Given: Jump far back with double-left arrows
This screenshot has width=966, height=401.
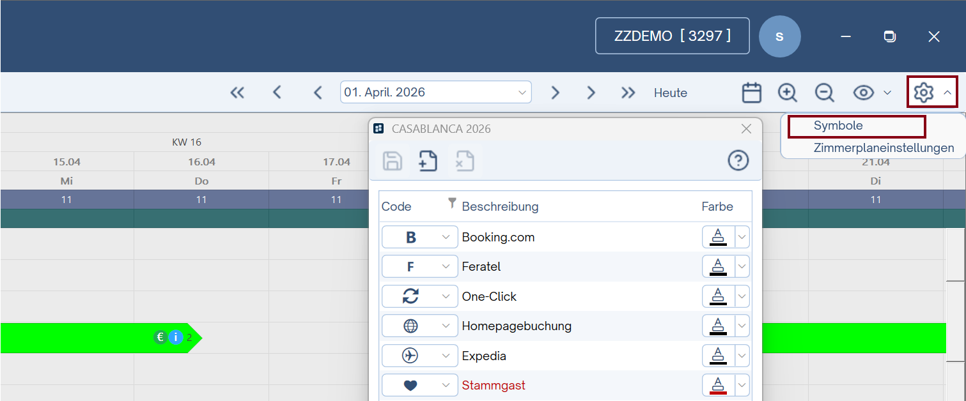Looking at the screenshot, I should [x=237, y=93].
